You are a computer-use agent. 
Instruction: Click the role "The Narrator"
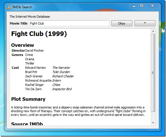pyautogui.click(x=61, y=68)
